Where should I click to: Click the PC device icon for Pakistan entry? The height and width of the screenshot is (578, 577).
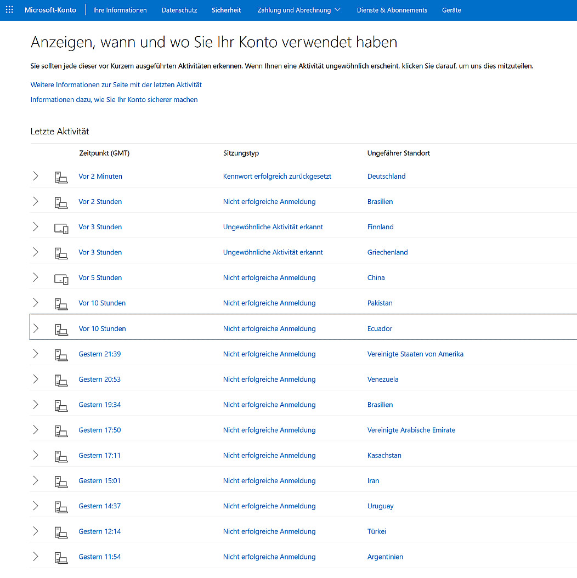coord(61,303)
